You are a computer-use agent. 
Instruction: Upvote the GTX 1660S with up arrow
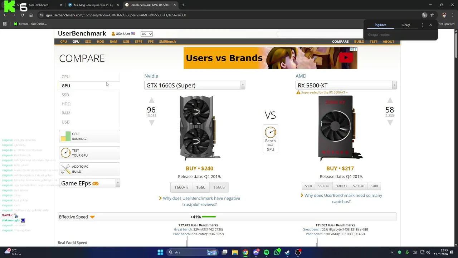tap(151, 101)
